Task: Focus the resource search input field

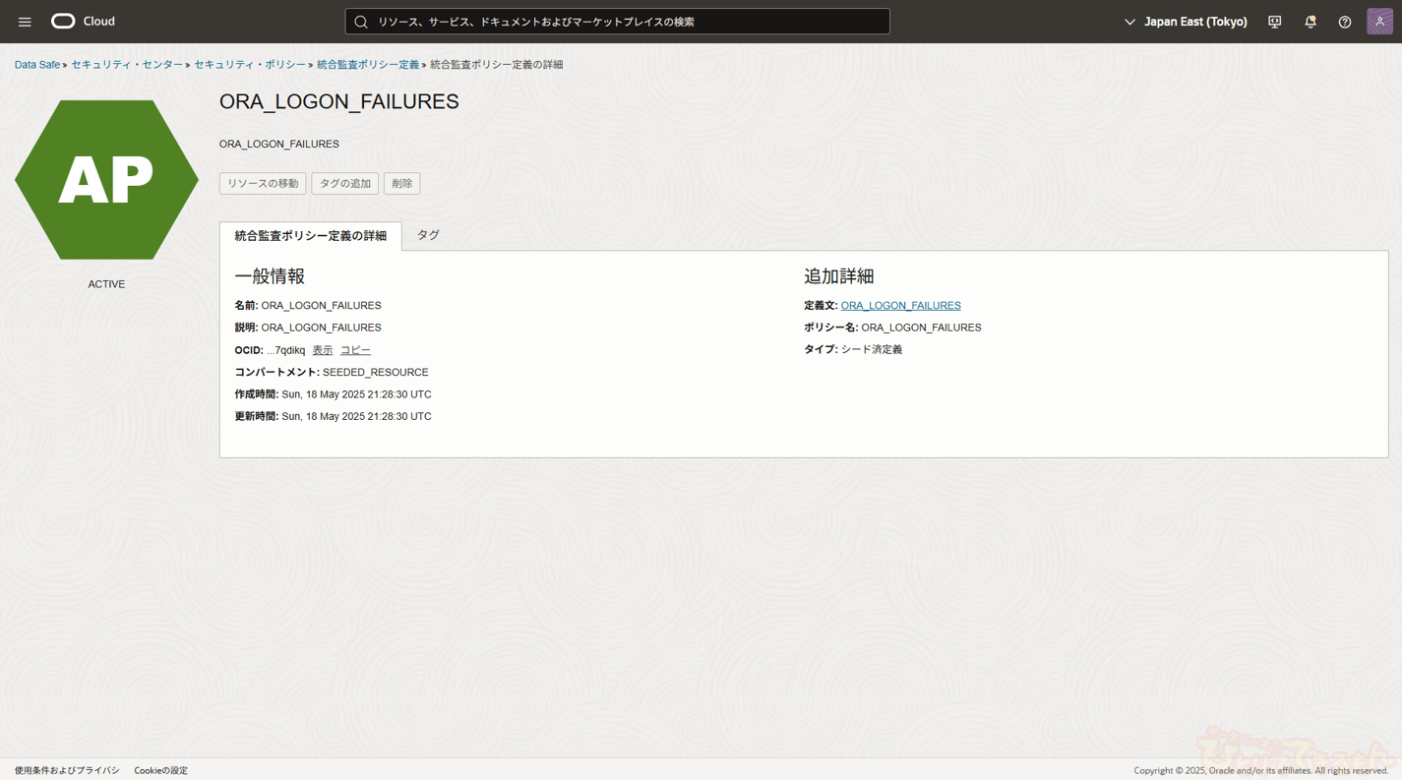Action: [630, 22]
